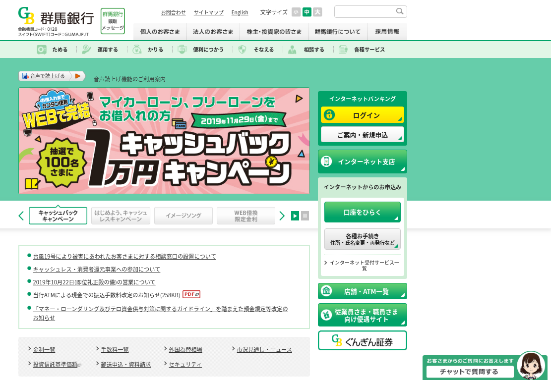Set font size to medium 中
Viewport: 551px width, 380px height.
307,12
